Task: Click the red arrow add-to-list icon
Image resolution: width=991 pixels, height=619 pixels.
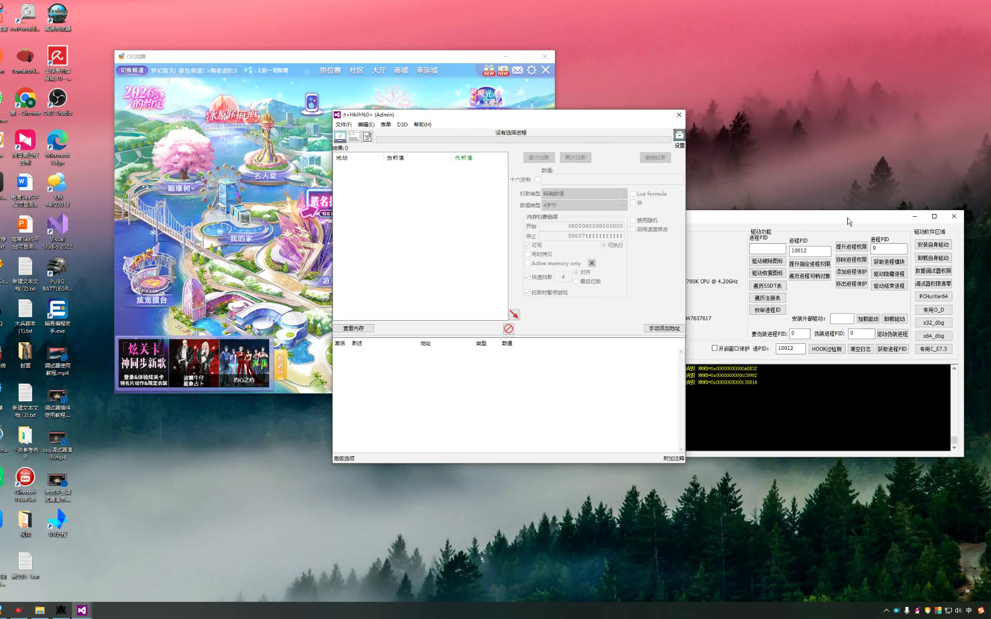Action: (514, 315)
